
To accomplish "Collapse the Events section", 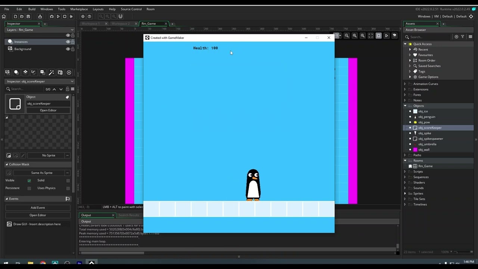I will click(7, 199).
